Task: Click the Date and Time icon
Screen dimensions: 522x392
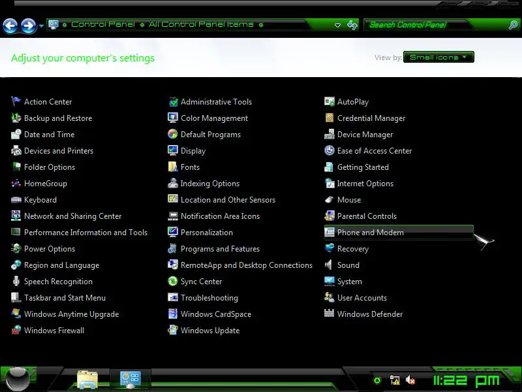Action: [16, 134]
